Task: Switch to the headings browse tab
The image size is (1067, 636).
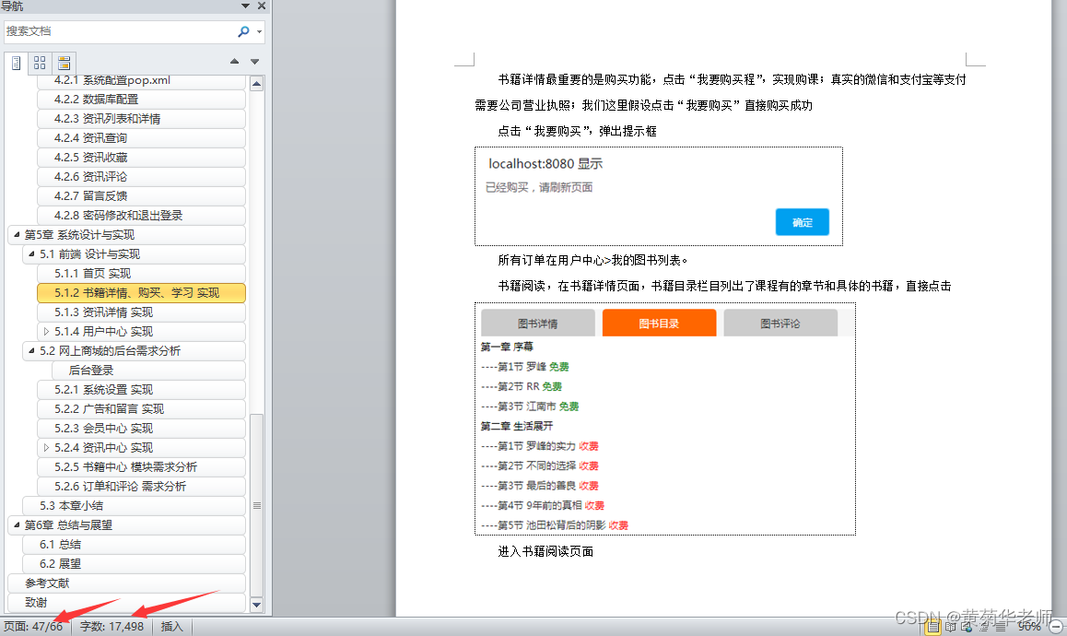Action: (x=15, y=63)
